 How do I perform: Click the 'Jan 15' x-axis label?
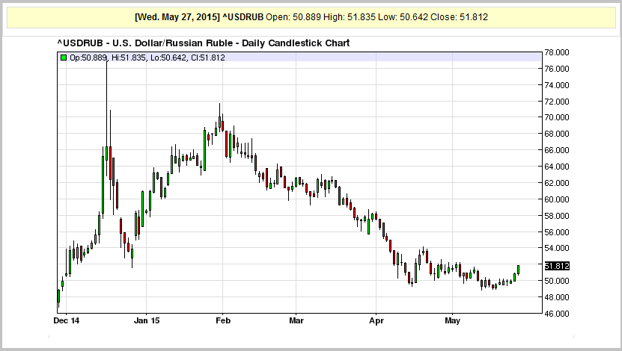click(x=147, y=320)
